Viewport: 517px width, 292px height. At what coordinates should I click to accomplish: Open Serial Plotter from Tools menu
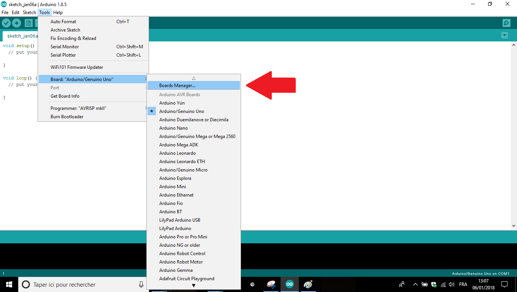click(93, 55)
